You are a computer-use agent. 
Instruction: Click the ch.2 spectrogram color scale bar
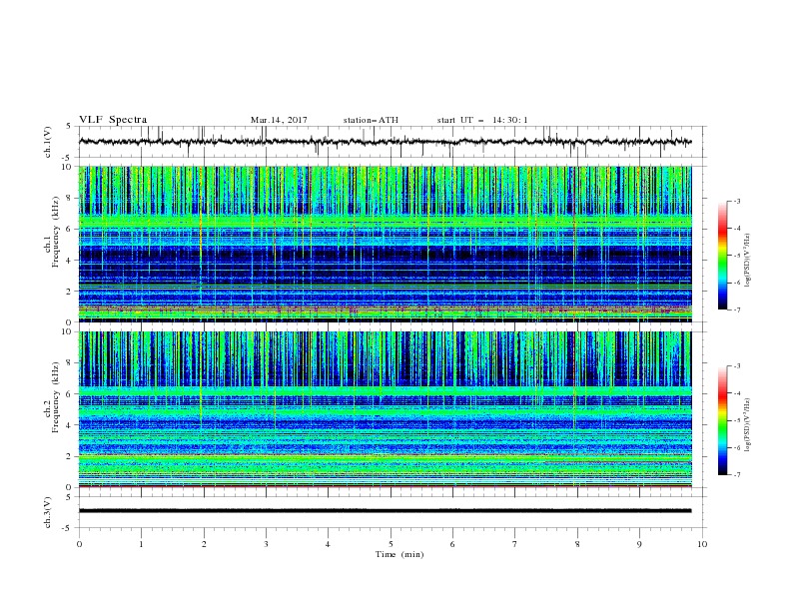coord(723,420)
